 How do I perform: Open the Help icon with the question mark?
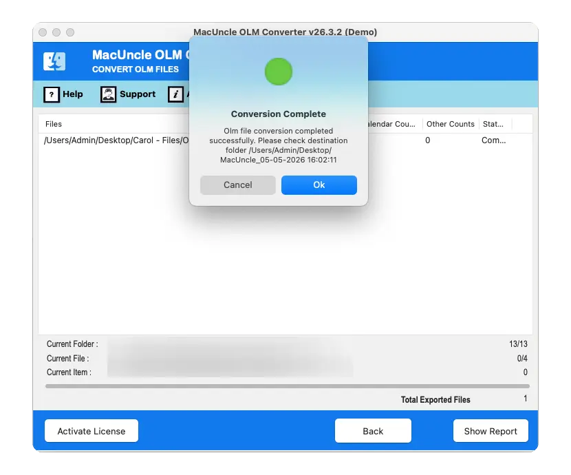tap(52, 95)
